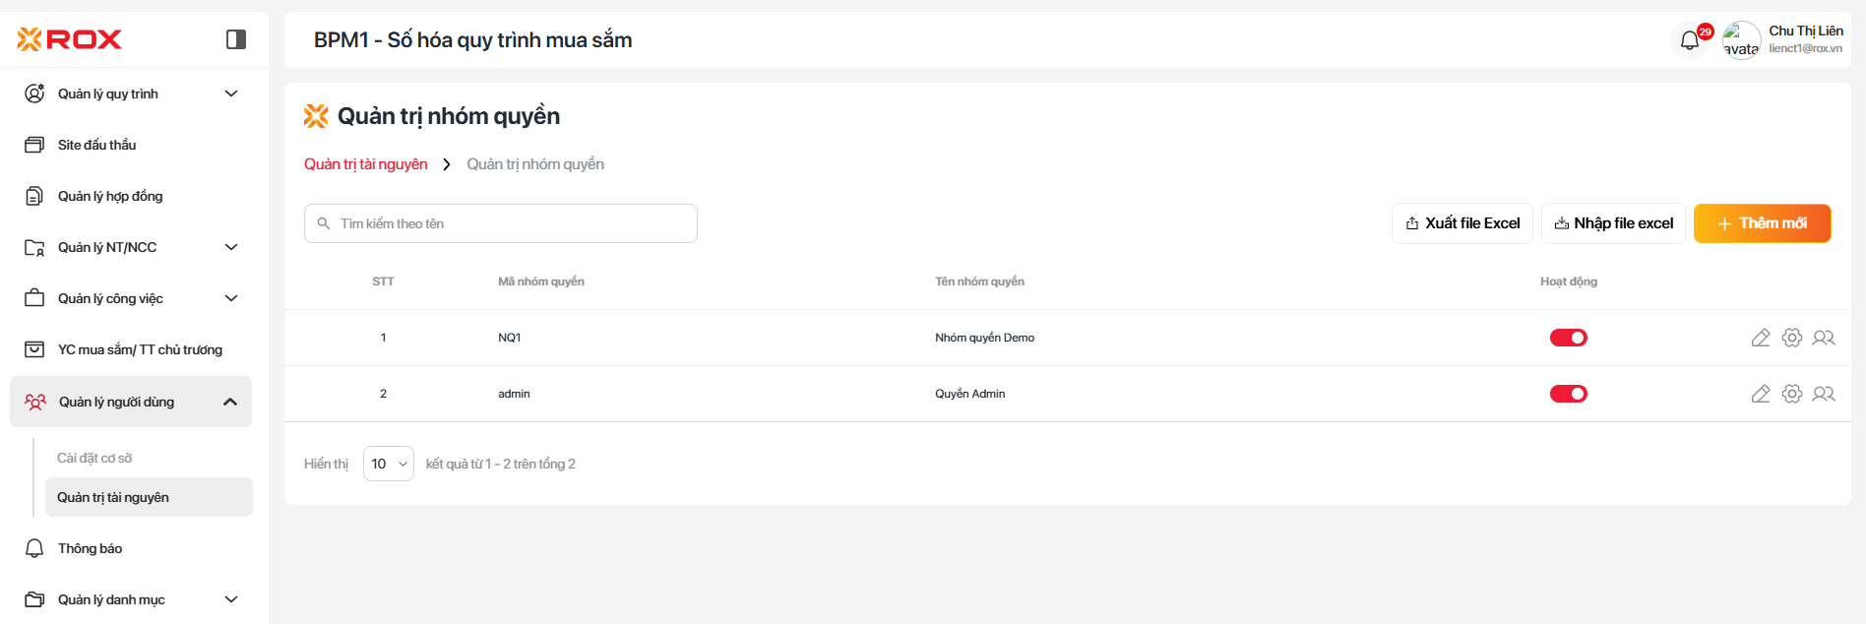Viewport: 1866px width, 624px height.
Task: Click Xuất file Excel button
Action: click(1462, 223)
